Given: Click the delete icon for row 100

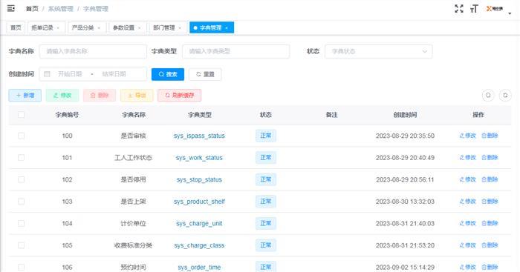Looking at the screenshot, I should [x=484, y=136].
